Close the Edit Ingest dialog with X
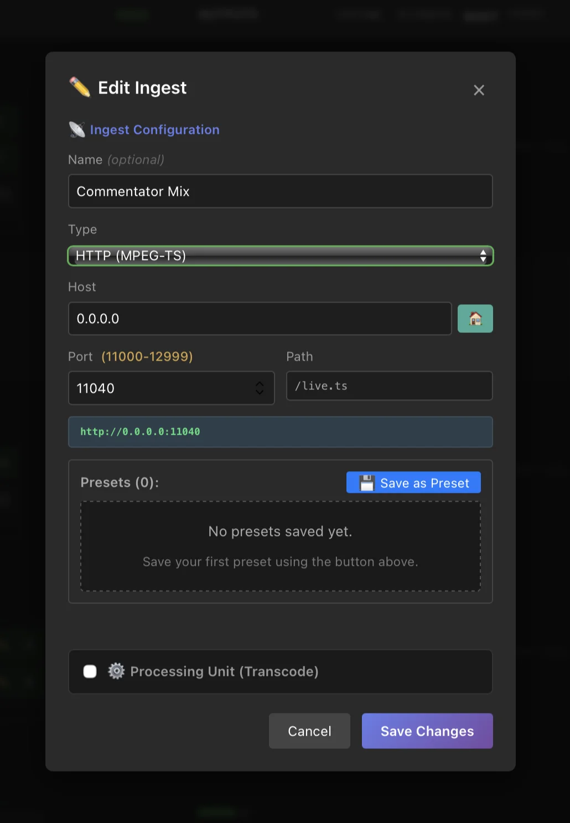Image resolution: width=570 pixels, height=823 pixels. [479, 90]
